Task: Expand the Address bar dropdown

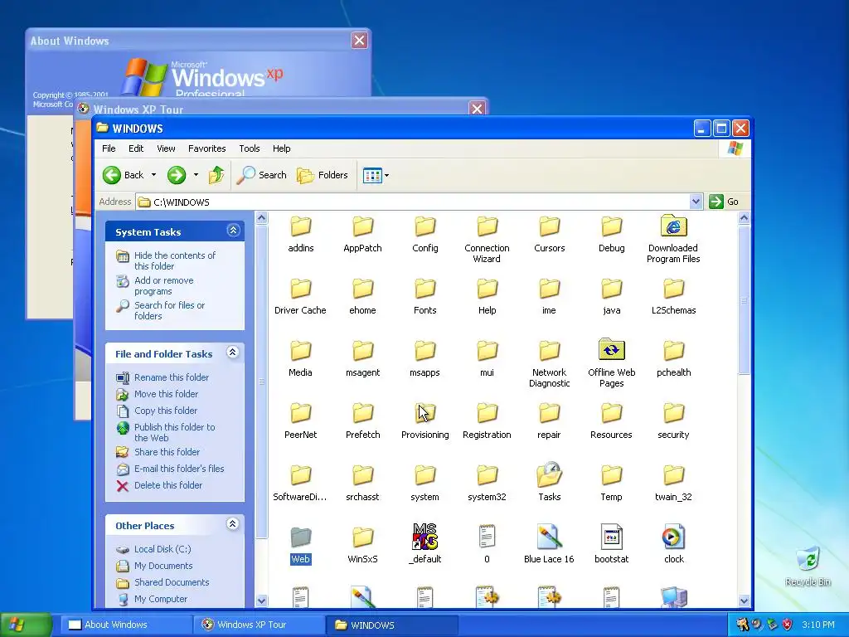Action: (x=696, y=202)
